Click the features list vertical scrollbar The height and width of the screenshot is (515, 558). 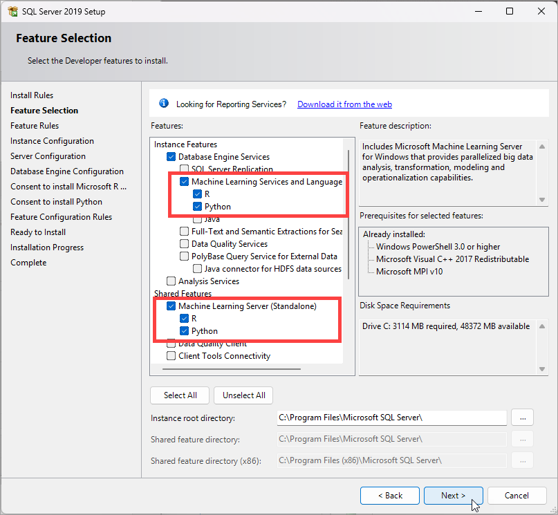coord(348,214)
